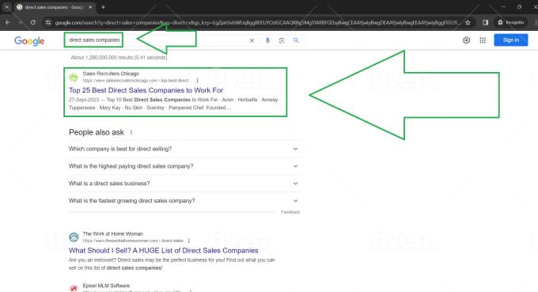
Task: Open People also ask more options
Action: point(131,132)
